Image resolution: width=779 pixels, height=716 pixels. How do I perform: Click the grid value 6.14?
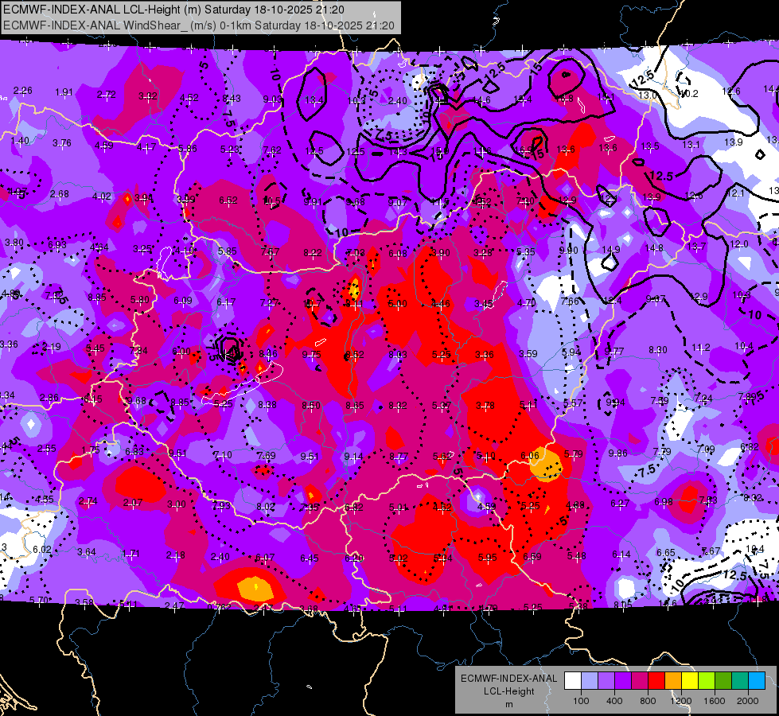621,554
